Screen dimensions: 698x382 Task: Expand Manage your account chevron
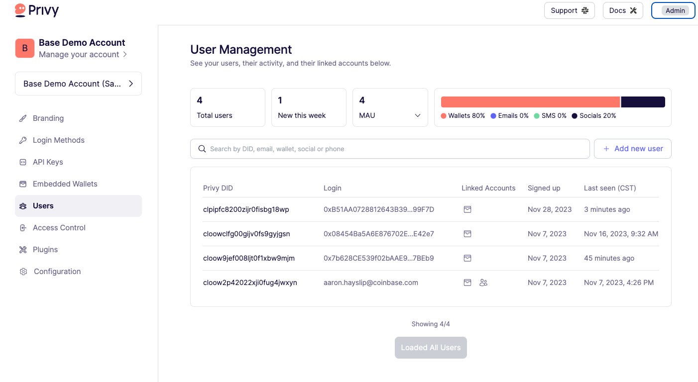click(x=125, y=54)
